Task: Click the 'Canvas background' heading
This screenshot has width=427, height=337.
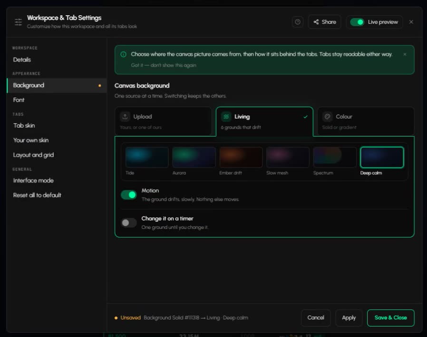Action: coord(142,86)
